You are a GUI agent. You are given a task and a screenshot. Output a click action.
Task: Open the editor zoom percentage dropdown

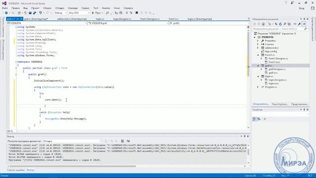[x=12, y=131]
